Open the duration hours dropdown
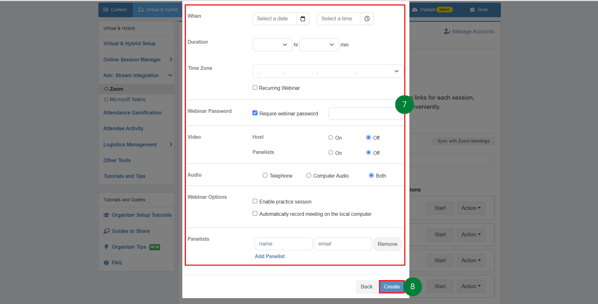 coord(272,45)
